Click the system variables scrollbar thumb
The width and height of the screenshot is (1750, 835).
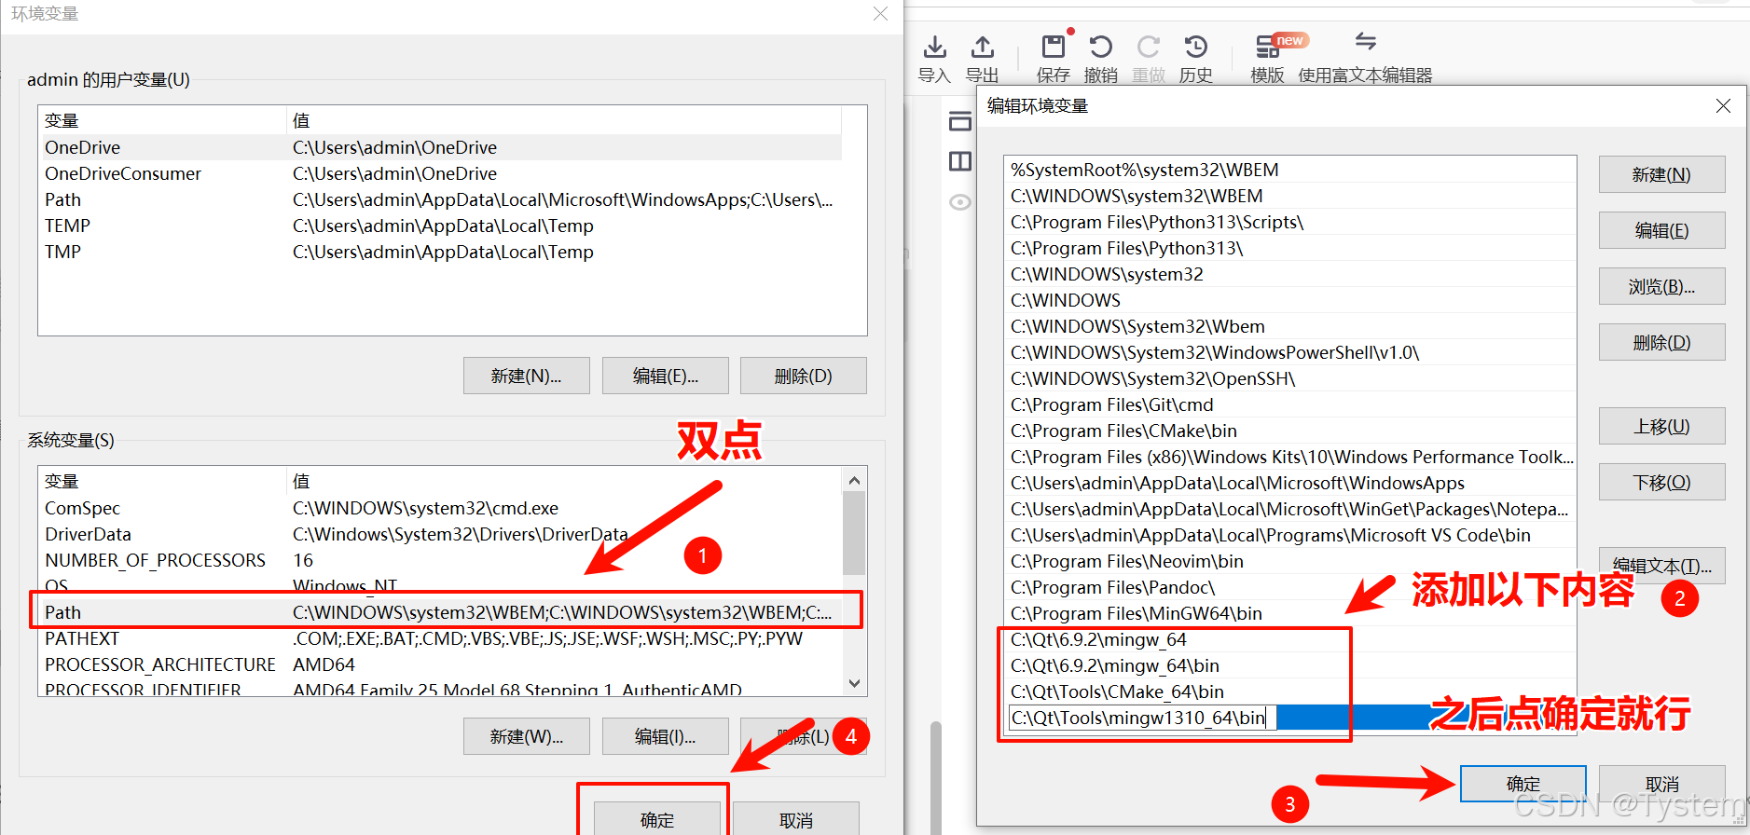point(854,533)
